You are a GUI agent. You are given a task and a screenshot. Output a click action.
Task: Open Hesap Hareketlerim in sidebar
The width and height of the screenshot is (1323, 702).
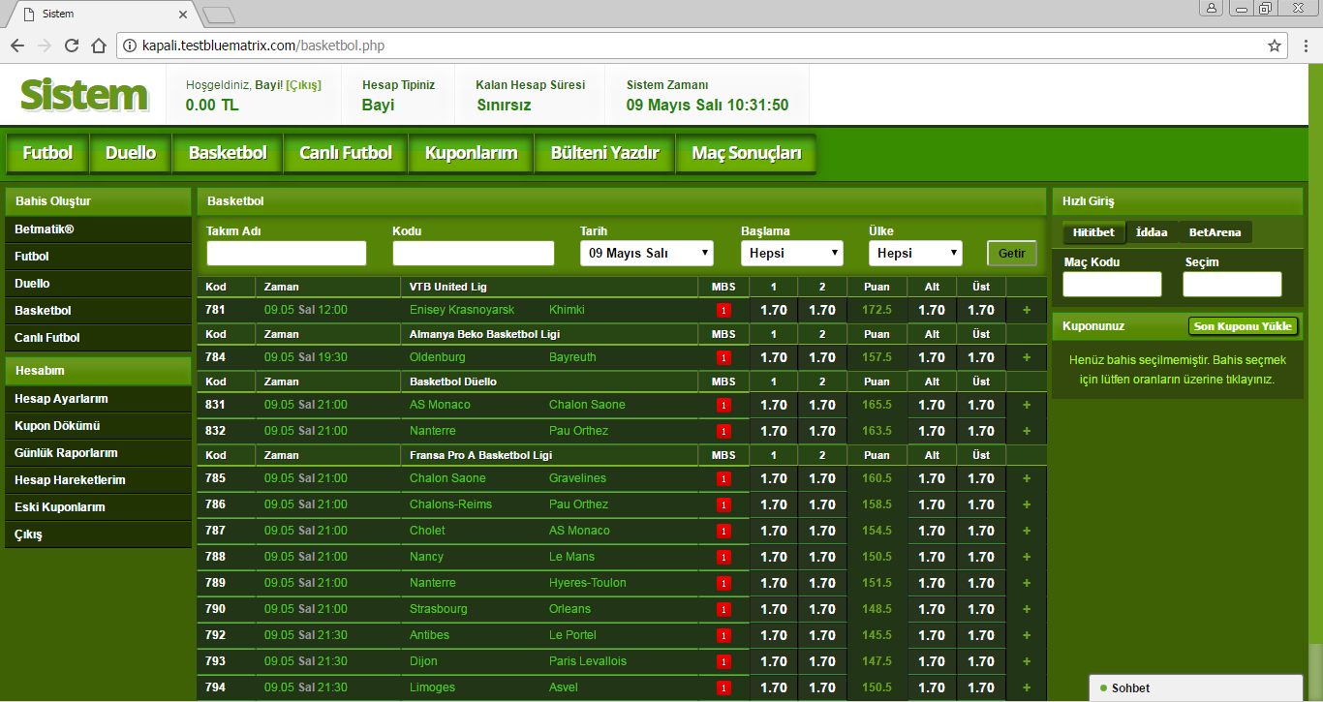coord(98,480)
